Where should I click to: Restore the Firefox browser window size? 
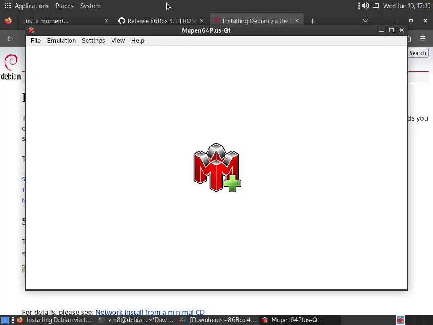coord(411,21)
